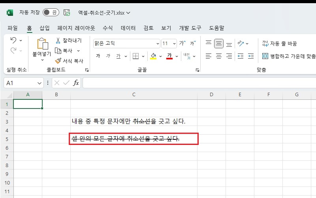Image resolution: width=316 pixels, height=198 pixels.
Task: Click decrease indent icon
Action: pos(241,56)
